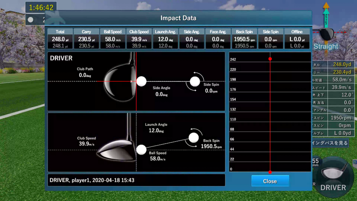Select the Back Spin data cell
Image resolution: width=357 pixels, height=201 pixels.
tap(244, 39)
